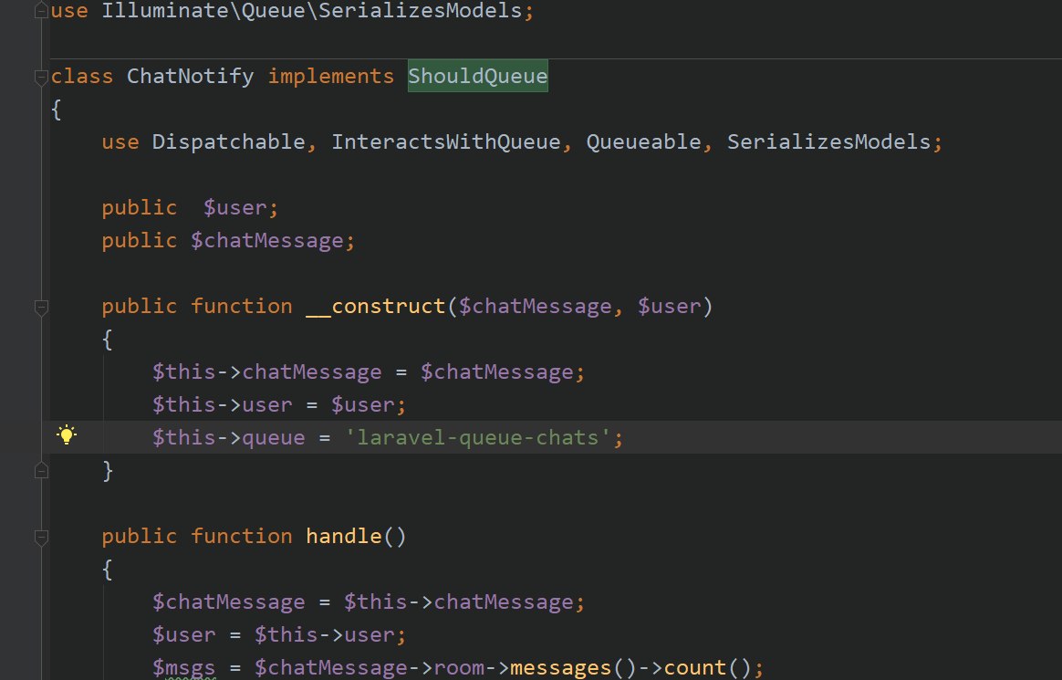Screen dimensions: 1062x680
Task: Click the InteractsWithQueue trait name
Action: 445,142
